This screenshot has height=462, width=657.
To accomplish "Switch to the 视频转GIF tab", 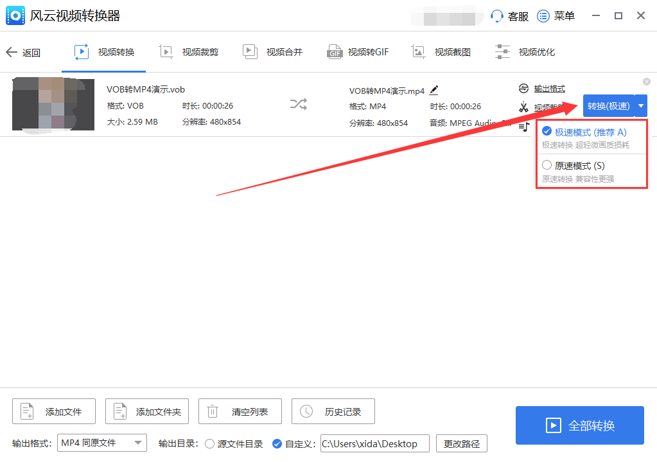I will coord(358,51).
